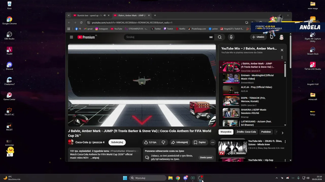Click the #TravisBarker hashtag
The image size is (325, 182).
[x=117, y=151]
